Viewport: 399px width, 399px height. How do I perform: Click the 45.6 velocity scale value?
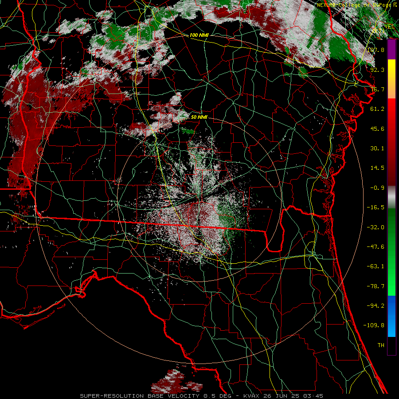pyautogui.click(x=377, y=129)
